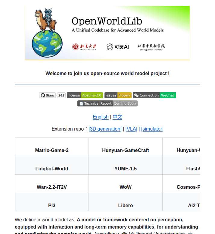Open the simulator extension repo link
This screenshot has width=215, height=234.
click(152, 129)
